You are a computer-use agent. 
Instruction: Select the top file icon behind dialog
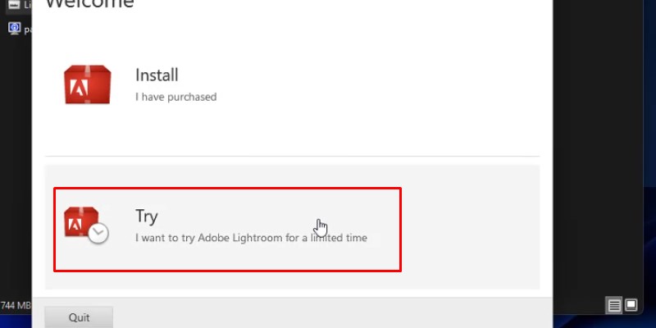14,5
